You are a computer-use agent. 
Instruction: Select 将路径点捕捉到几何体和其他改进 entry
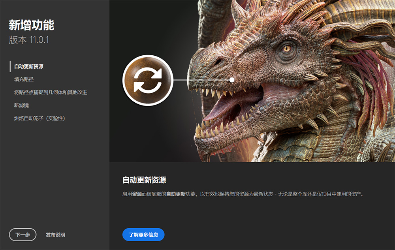(51, 92)
